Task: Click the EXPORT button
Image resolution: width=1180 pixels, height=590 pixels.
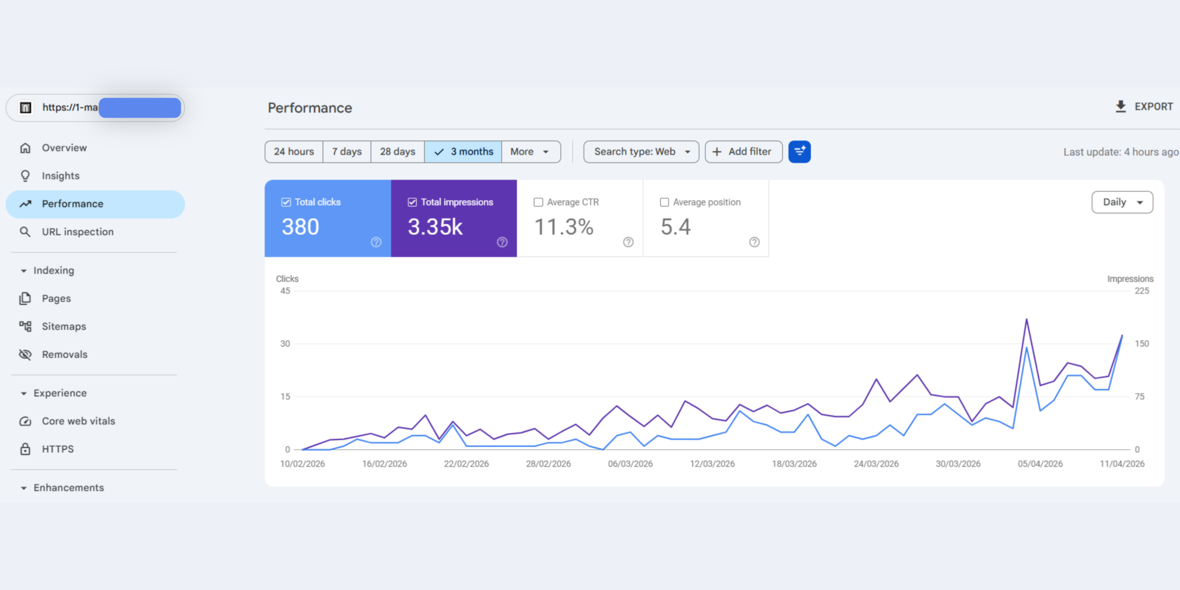Action: (x=1144, y=107)
